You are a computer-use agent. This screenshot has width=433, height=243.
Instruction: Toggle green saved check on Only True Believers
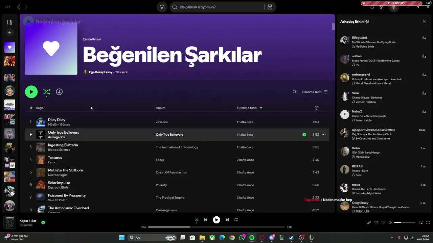pos(304,134)
